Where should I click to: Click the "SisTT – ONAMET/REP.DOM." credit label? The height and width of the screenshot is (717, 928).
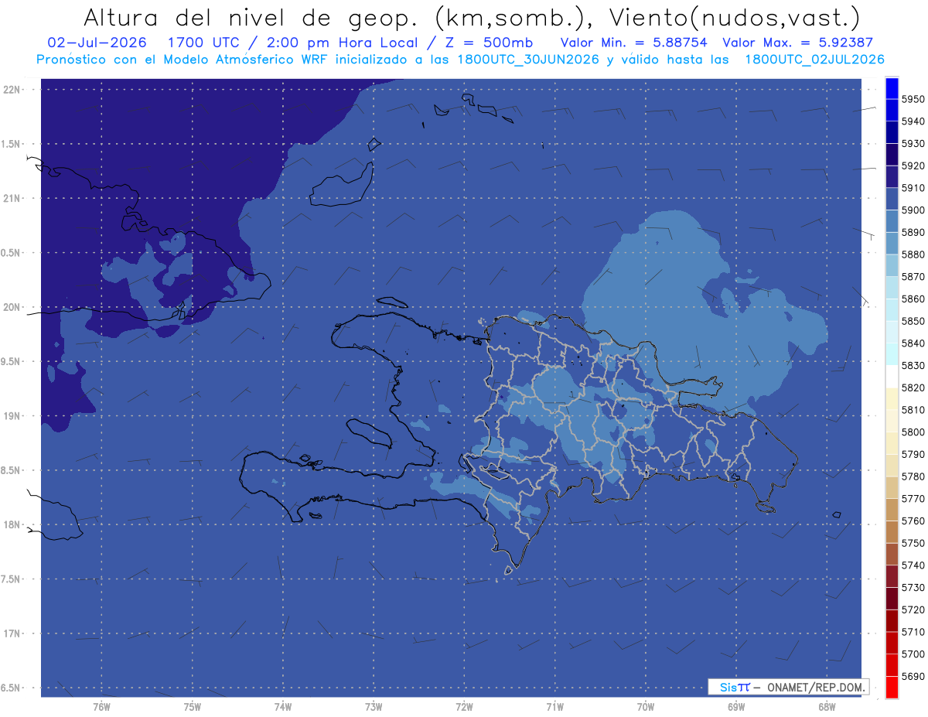pos(788,687)
